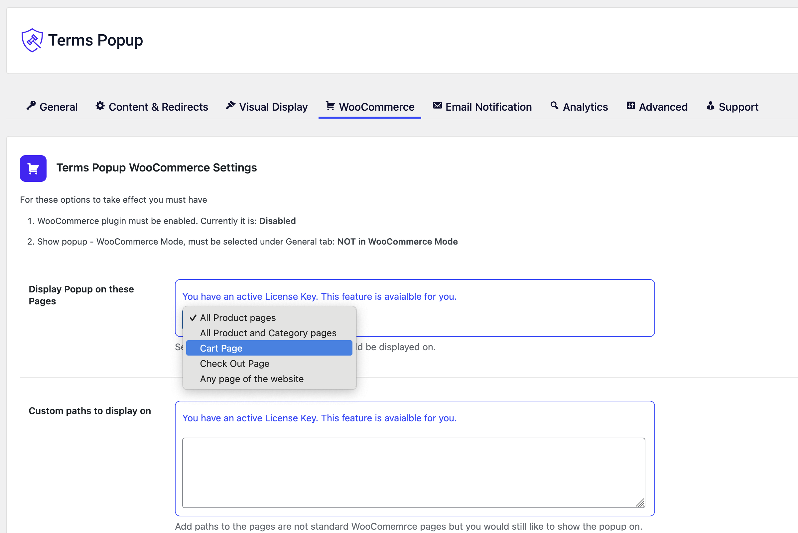Choose 'Check Out Page' option
This screenshot has height=533, width=798.
pyautogui.click(x=234, y=364)
